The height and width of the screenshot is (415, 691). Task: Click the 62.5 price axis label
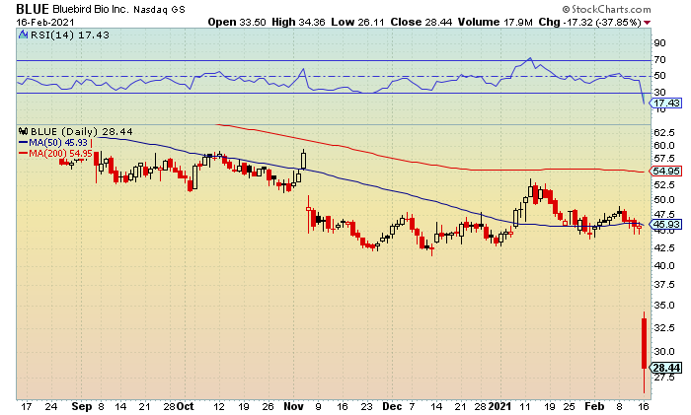664,132
